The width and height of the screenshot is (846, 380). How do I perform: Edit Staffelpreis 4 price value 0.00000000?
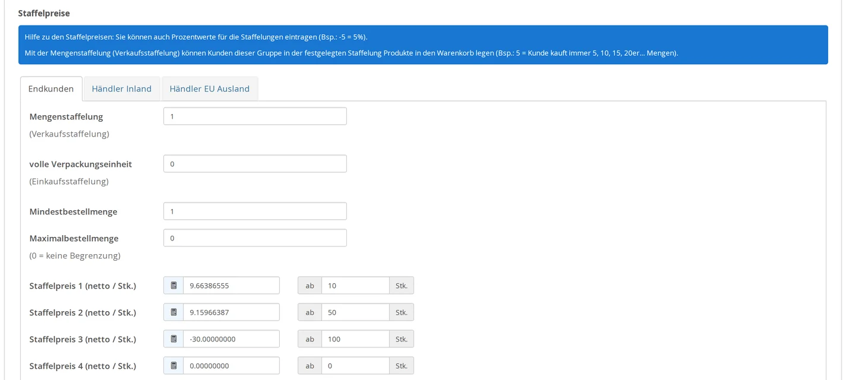(231, 366)
